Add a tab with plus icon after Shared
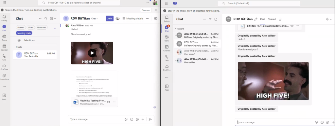Screen dimensions: 335x126 tap(280, 19)
